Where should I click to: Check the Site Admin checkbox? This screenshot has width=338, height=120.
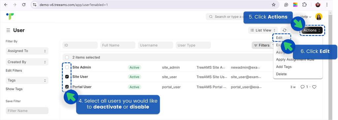point(67,67)
